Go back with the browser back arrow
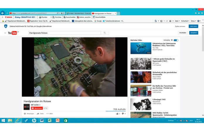 (3, 13)
